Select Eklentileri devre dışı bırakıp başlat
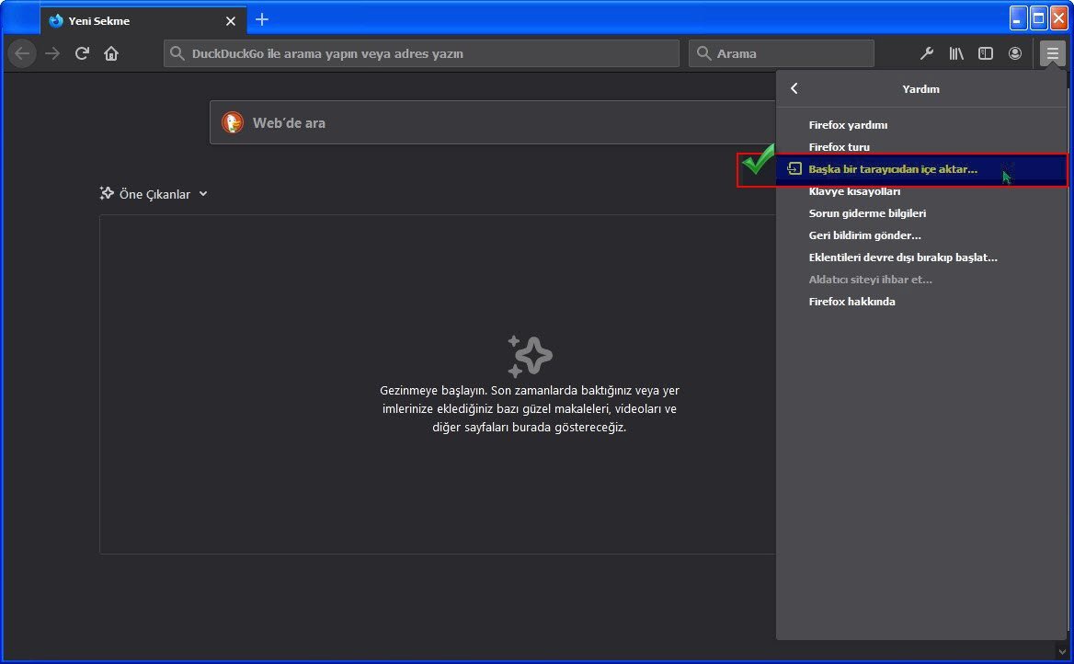The width and height of the screenshot is (1074, 664). click(921, 257)
